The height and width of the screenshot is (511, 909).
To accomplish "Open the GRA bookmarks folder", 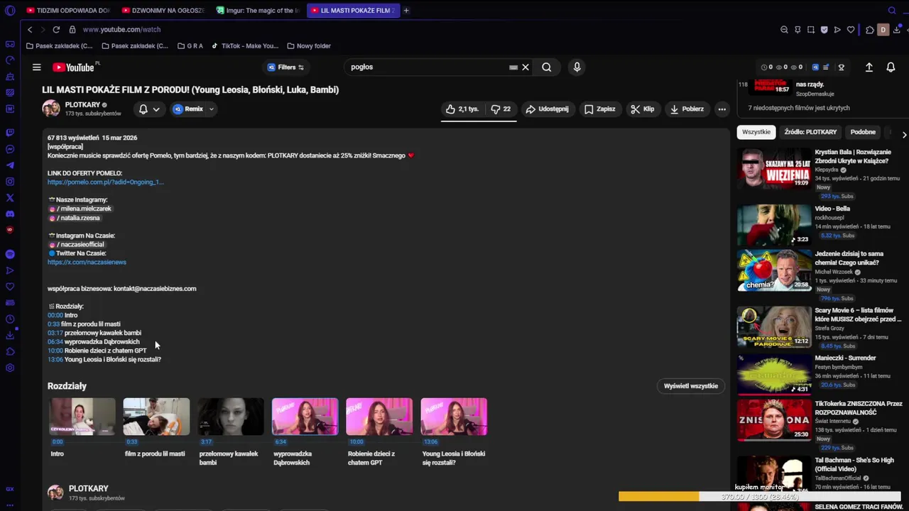I will pos(190,46).
